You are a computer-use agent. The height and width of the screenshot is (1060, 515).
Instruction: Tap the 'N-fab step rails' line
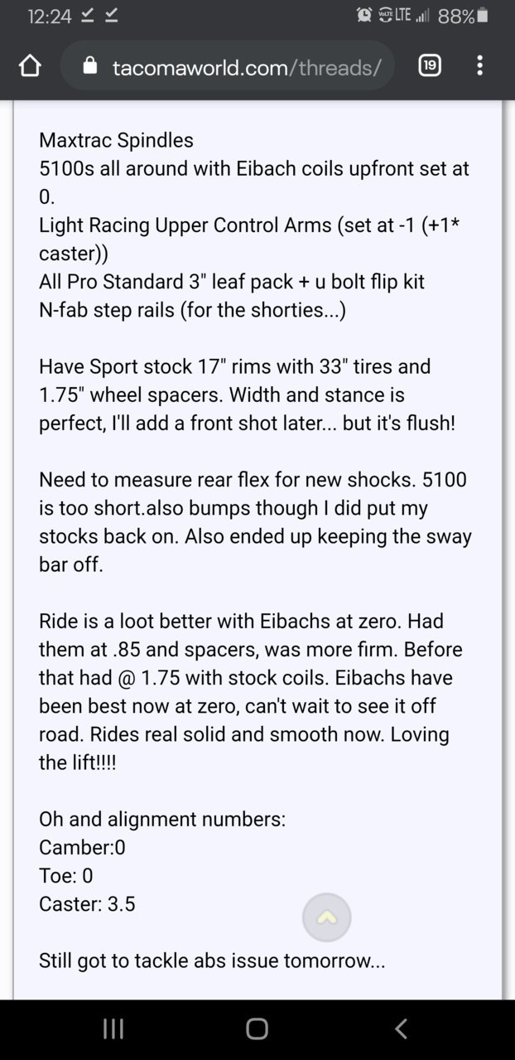click(192, 310)
